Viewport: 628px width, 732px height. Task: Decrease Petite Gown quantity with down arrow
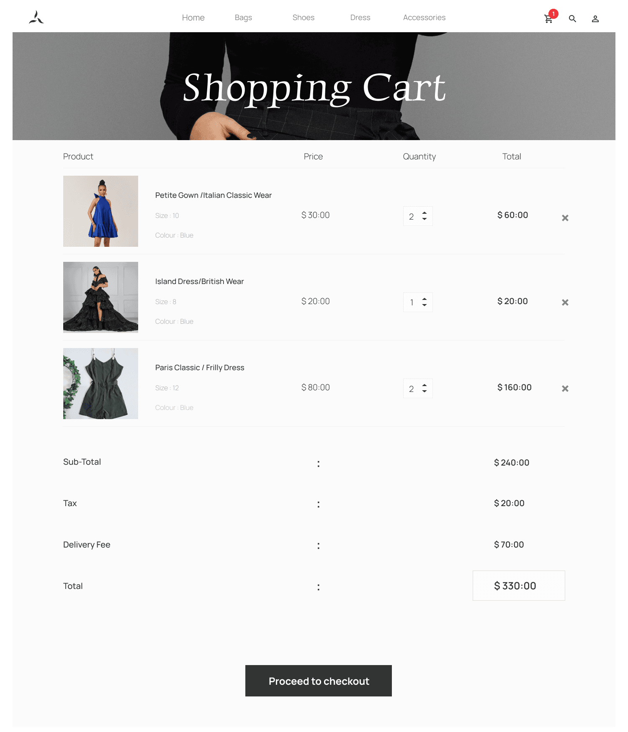point(425,219)
